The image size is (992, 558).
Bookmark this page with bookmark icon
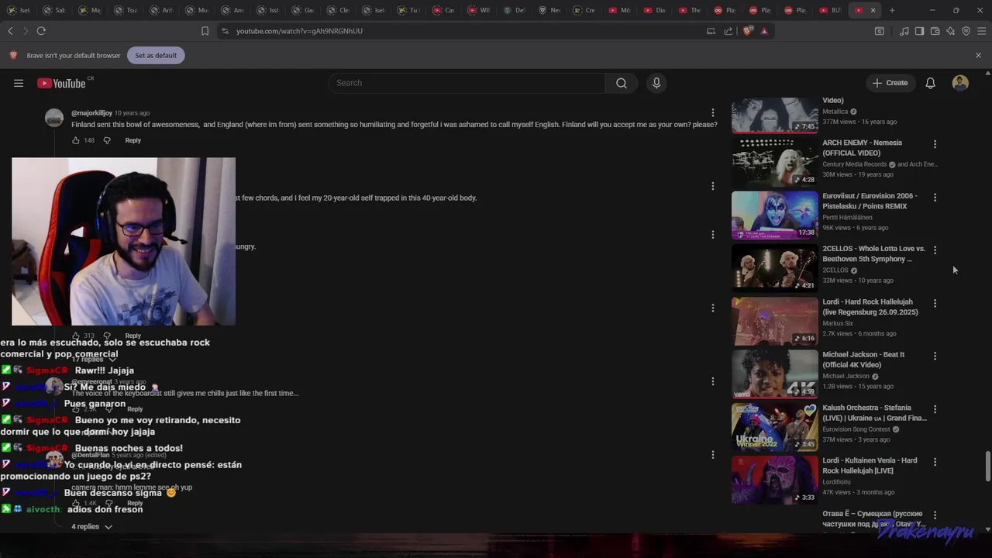tap(205, 31)
